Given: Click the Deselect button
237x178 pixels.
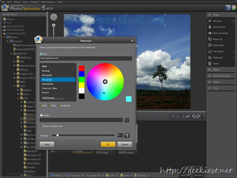Looking at the screenshot, I should 198,175.
